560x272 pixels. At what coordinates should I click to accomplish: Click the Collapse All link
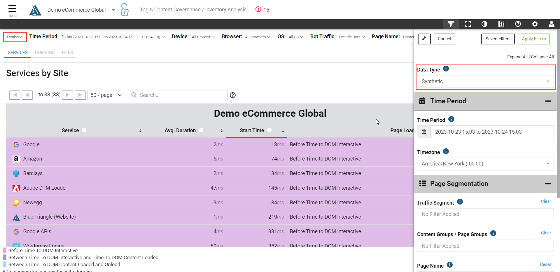(542, 57)
